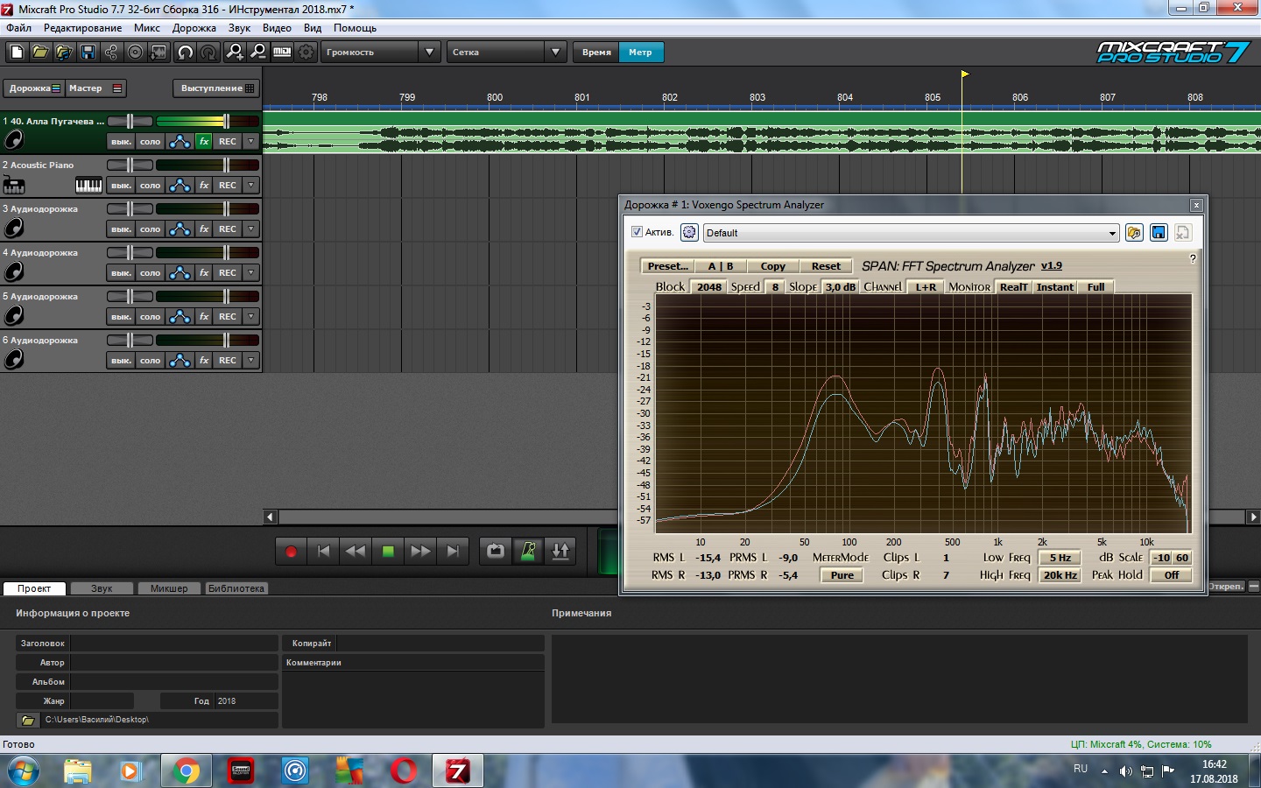Viewport: 1261px width, 788px height.
Task: Switch to the Звук tab
Action: (102, 588)
